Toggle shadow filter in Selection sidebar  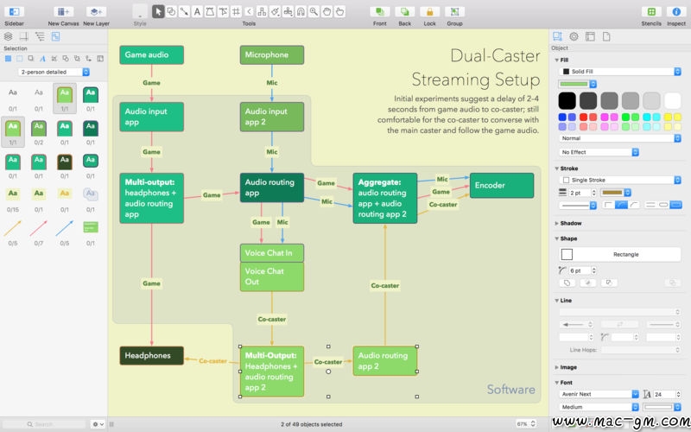tap(31, 59)
